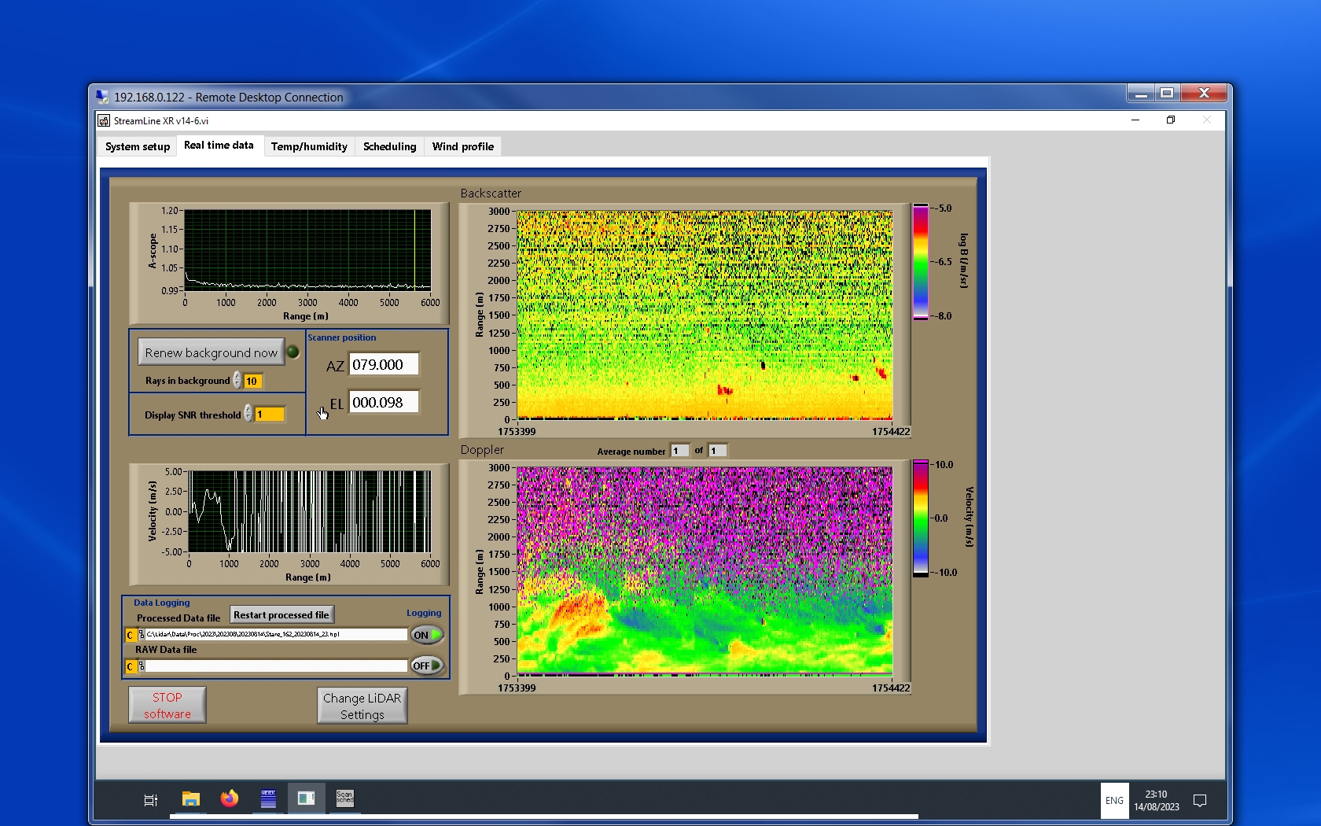Screen dimensions: 1321x826
Task: Adjust the Rays in background stepper
Action: pos(237,381)
